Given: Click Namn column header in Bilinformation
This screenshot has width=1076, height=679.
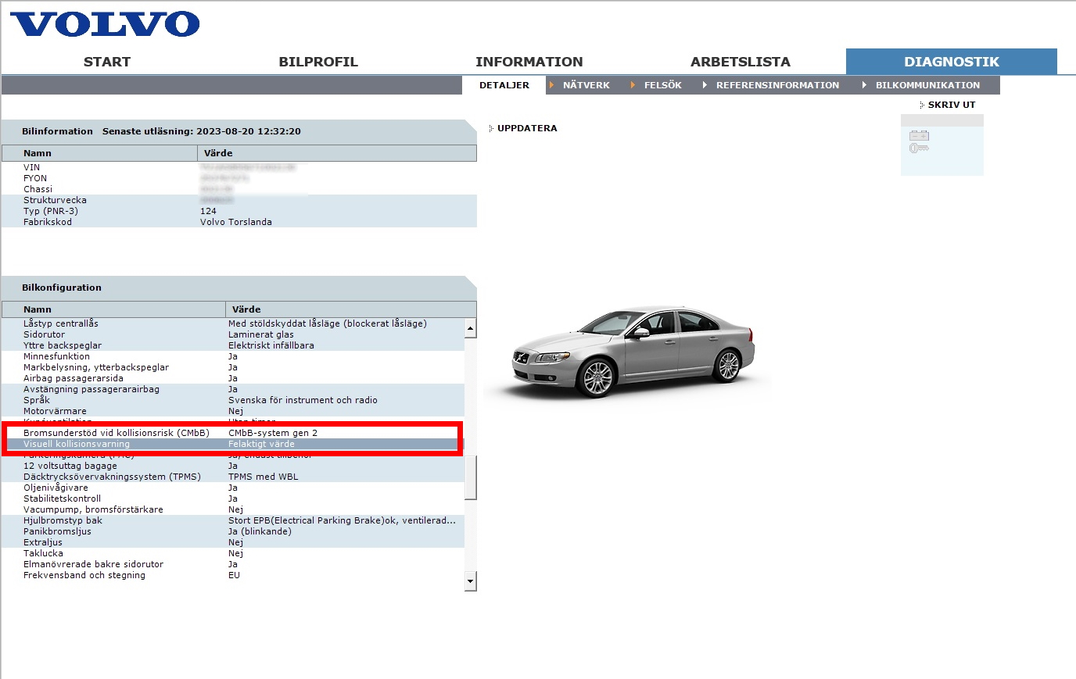Looking at the screenshot, I should pyautogui.click(x=99, y=153).
